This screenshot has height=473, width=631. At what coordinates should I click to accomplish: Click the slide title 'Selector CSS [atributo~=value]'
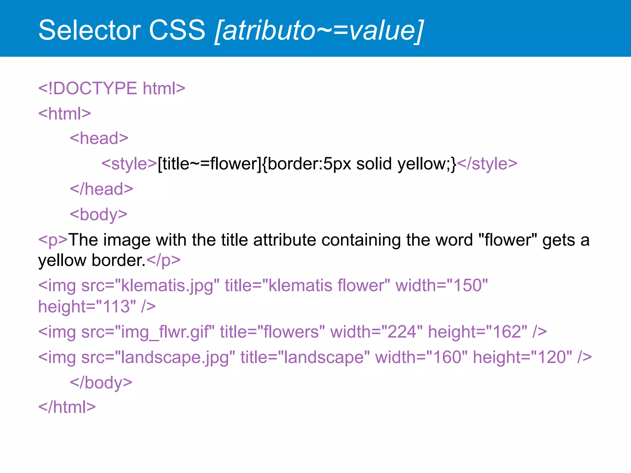231,30
